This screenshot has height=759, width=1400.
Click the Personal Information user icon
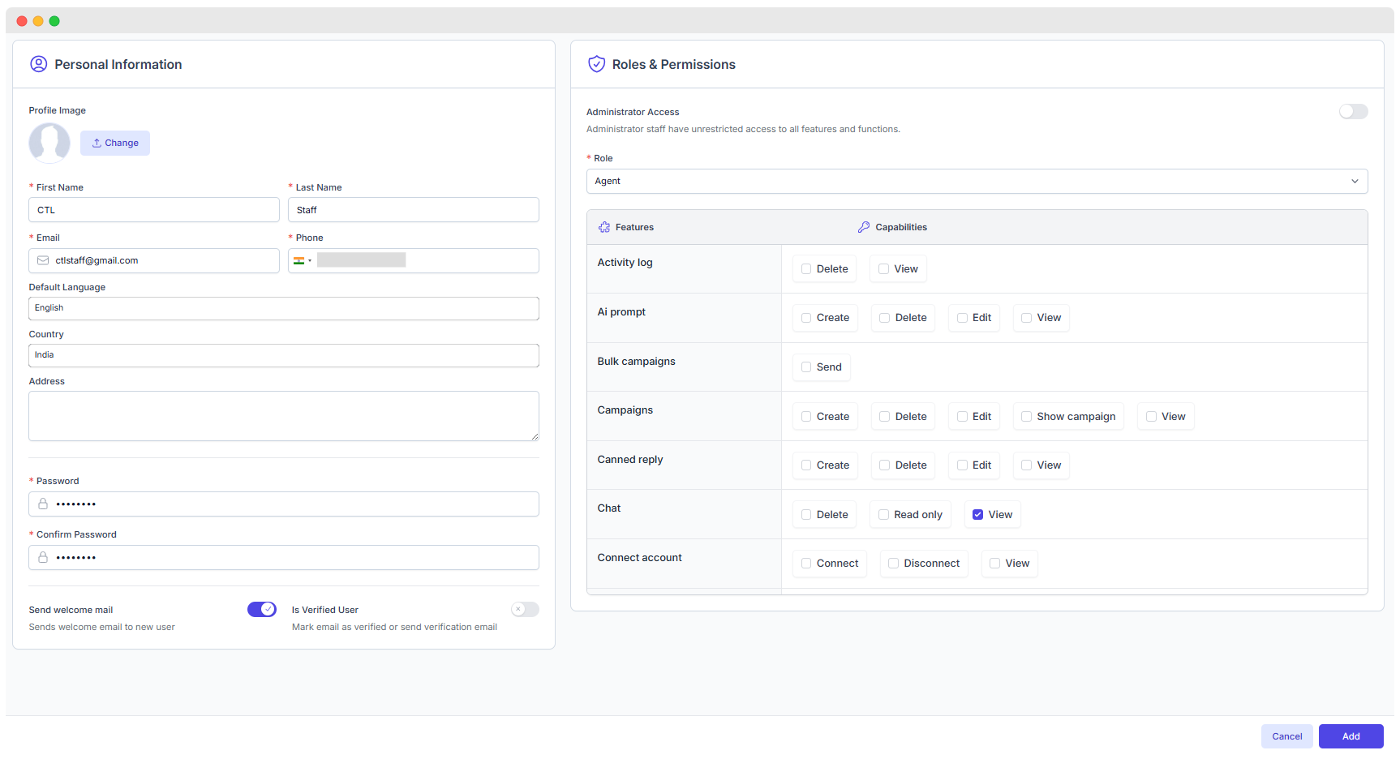click(38, 64)
